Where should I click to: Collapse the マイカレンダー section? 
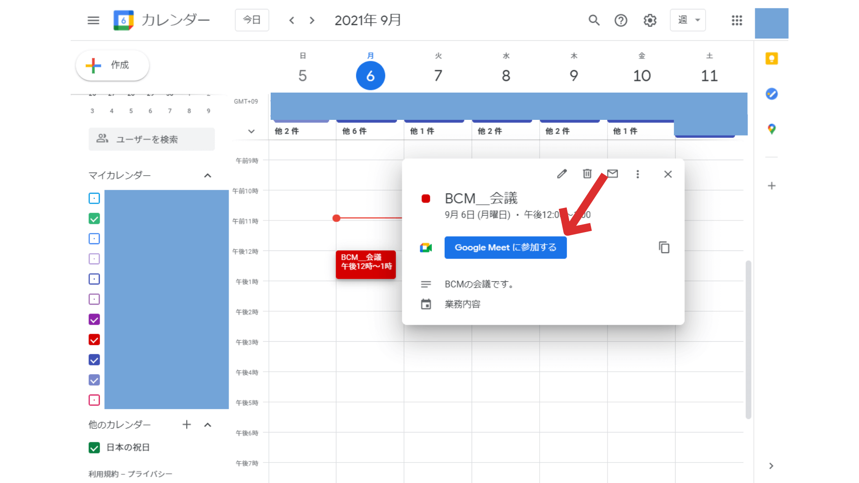[x=207, y=175]
